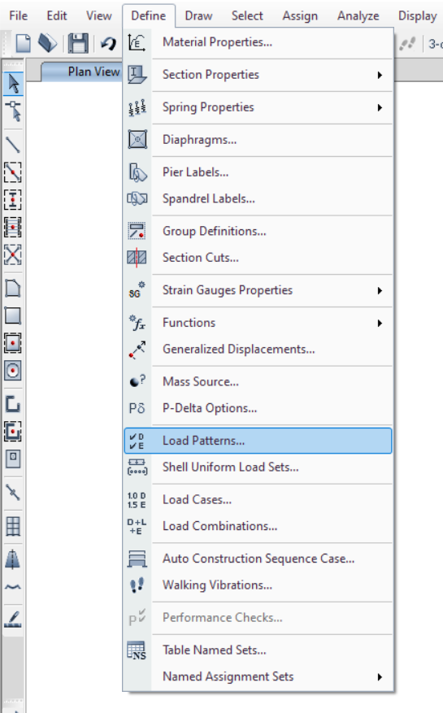Expand Named Assignment Sets submenu arrow
443x713 pixels.
coord(380,677)
